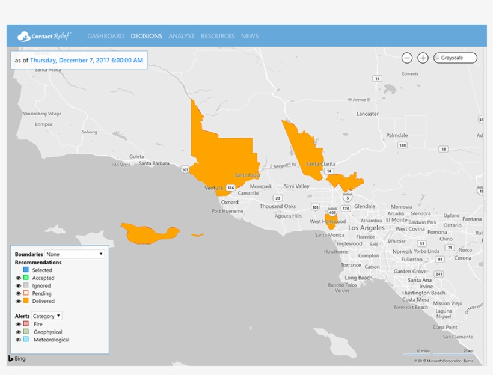Click the Highway 101 shield near Ventura
The image size is (493, 375).
pyautogui.click(x=185, y=169)
